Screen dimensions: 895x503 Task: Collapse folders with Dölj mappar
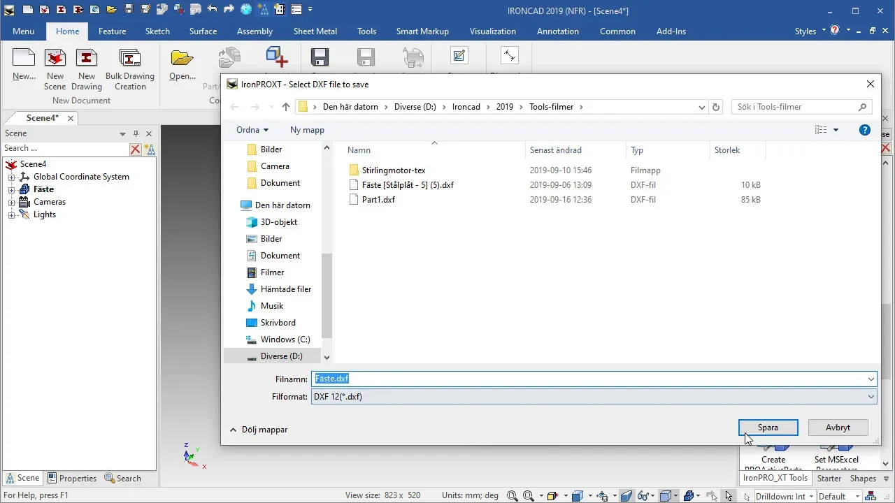click(x=259, y=430)
